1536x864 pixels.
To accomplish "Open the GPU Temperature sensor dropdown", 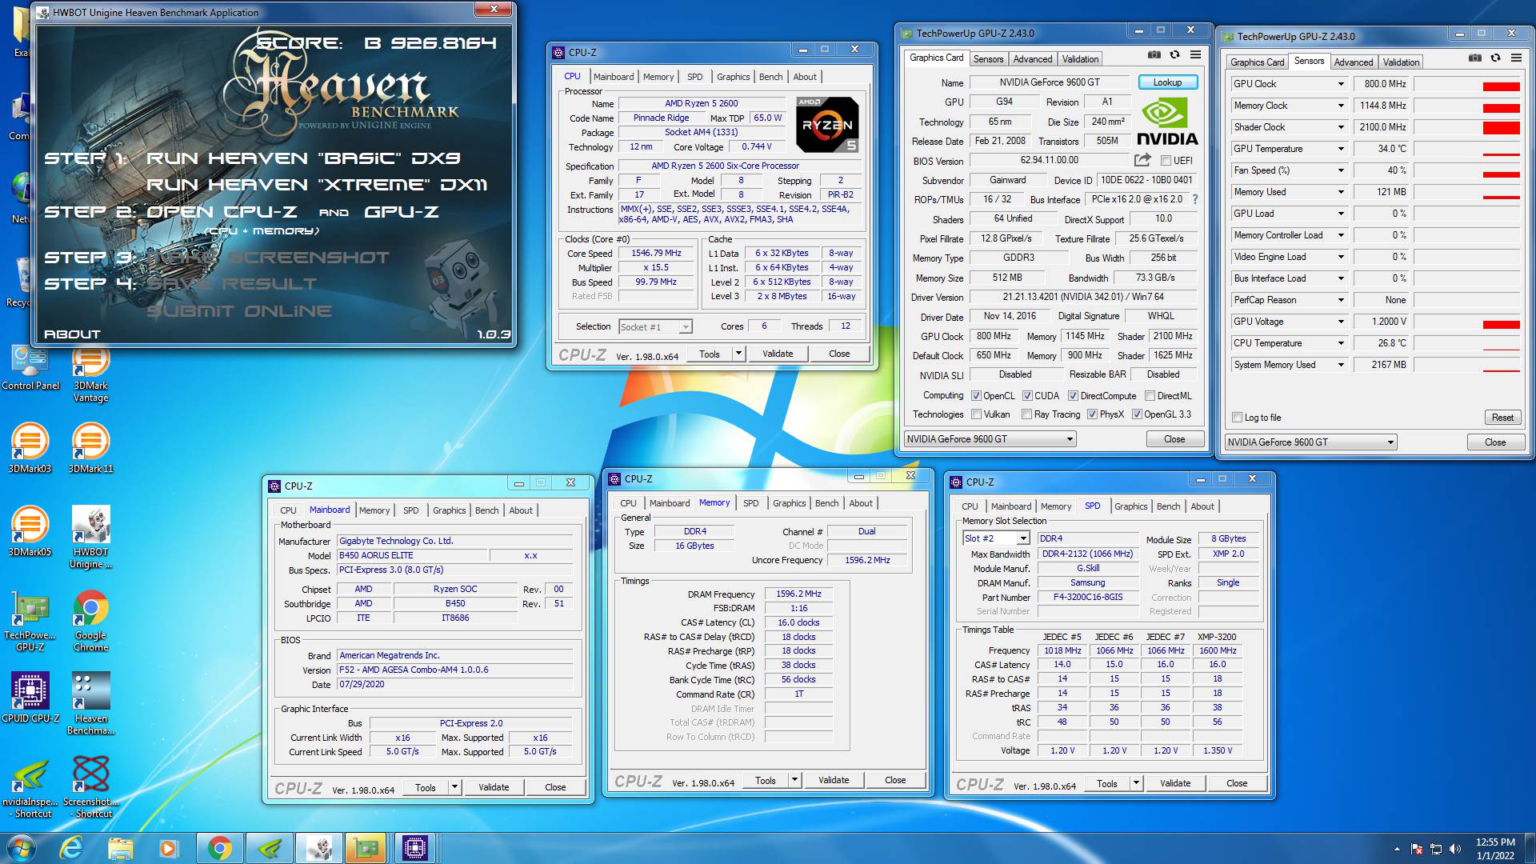I will point(1341,149).
